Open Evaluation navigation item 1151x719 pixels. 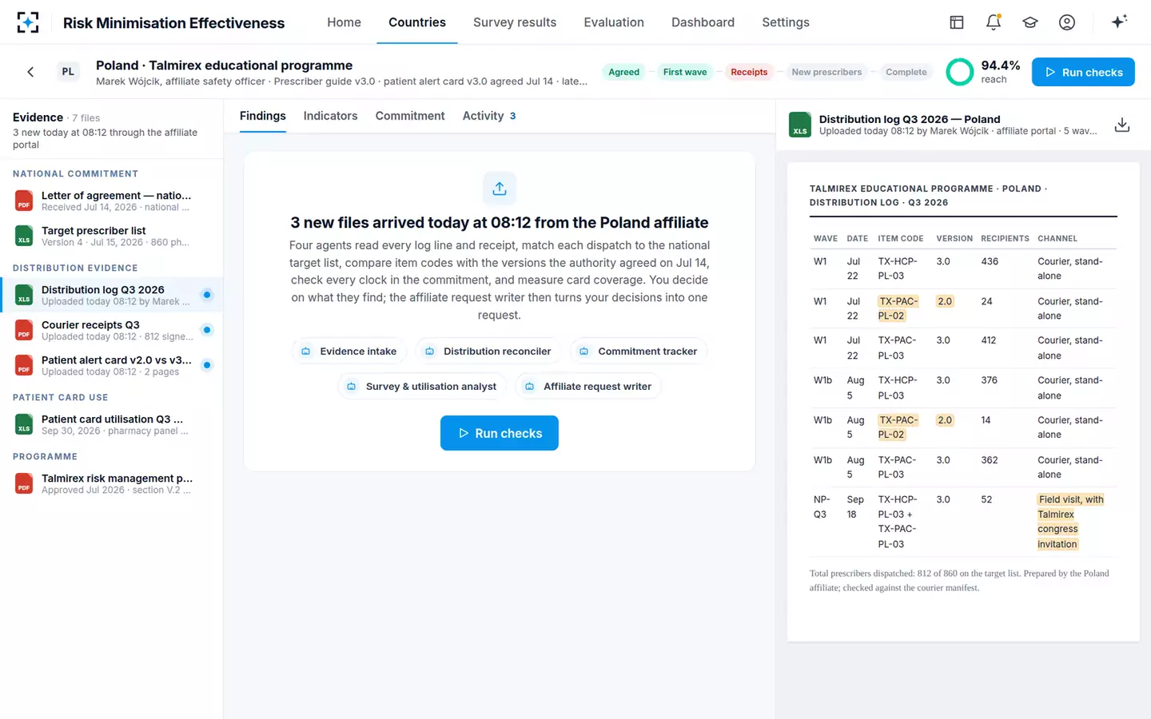(614, 22)
